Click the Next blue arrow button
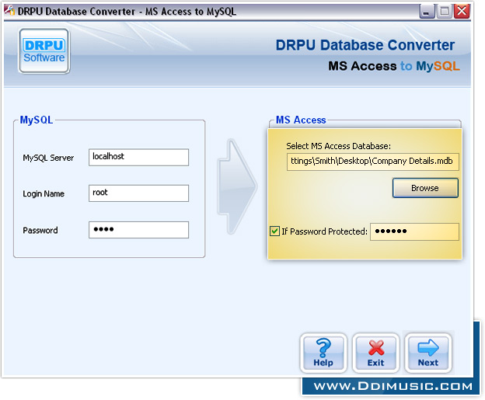485x400 pixels. (428, 353)
